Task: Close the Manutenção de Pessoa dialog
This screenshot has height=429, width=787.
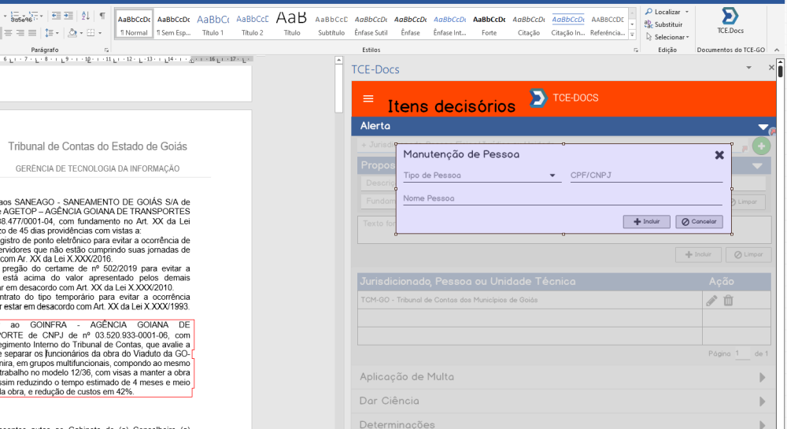Action: tap(719, 155)
